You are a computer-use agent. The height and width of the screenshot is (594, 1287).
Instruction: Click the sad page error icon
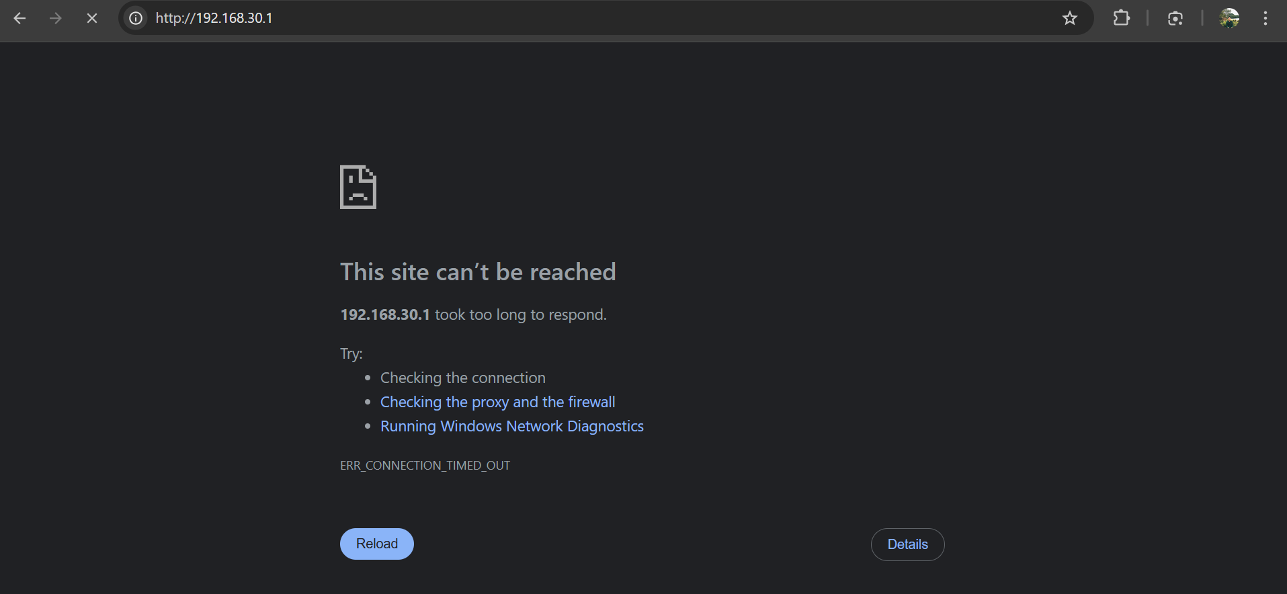[x=358, y=187]
